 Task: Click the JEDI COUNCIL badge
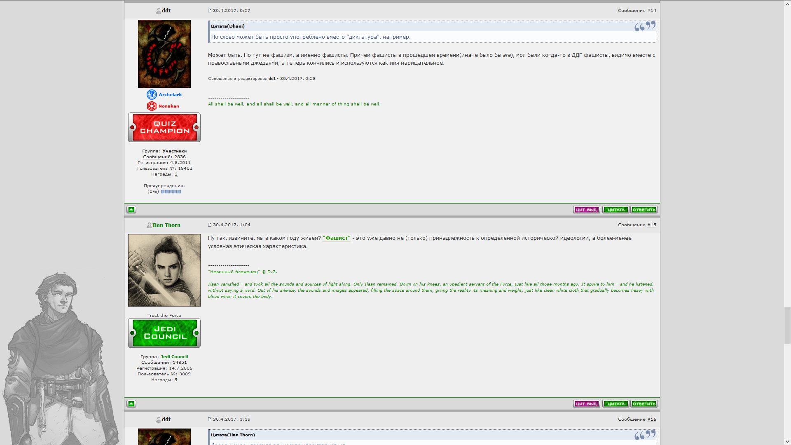click(164, 333)
